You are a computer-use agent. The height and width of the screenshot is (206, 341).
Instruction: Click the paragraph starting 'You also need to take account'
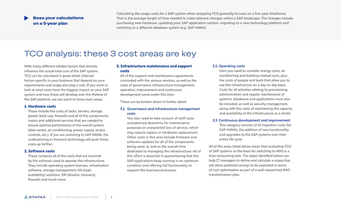(x=164, y=144)
